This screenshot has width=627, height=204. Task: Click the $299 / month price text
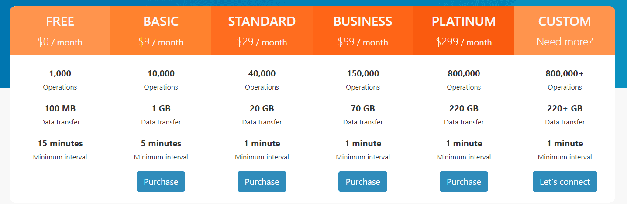(464, 42)
